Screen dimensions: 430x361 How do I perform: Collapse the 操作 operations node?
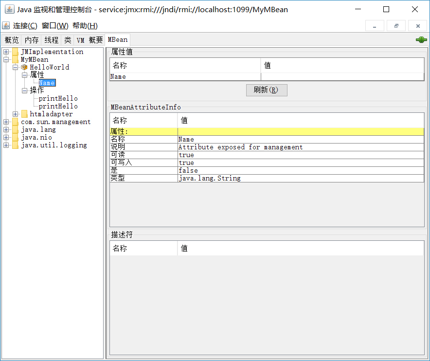[x=25, y=90]
